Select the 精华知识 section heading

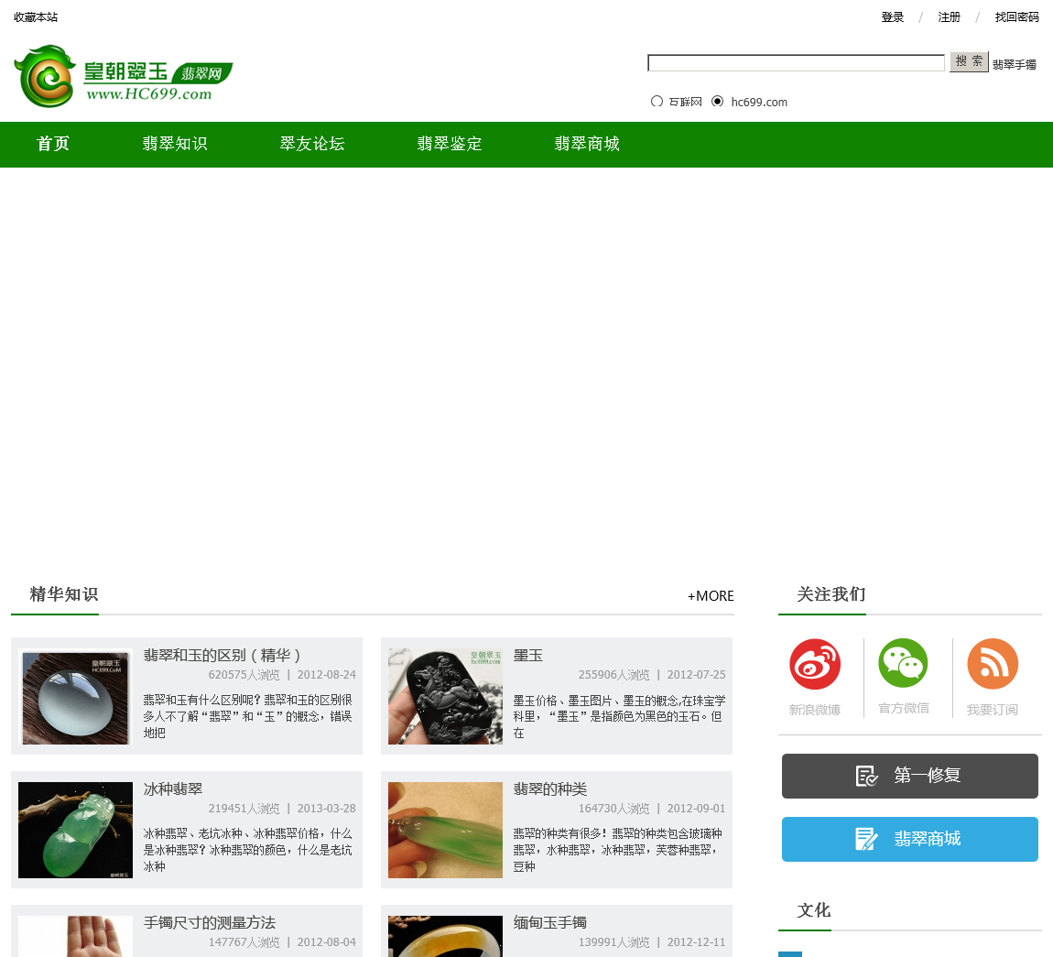[x=64, y=594]
